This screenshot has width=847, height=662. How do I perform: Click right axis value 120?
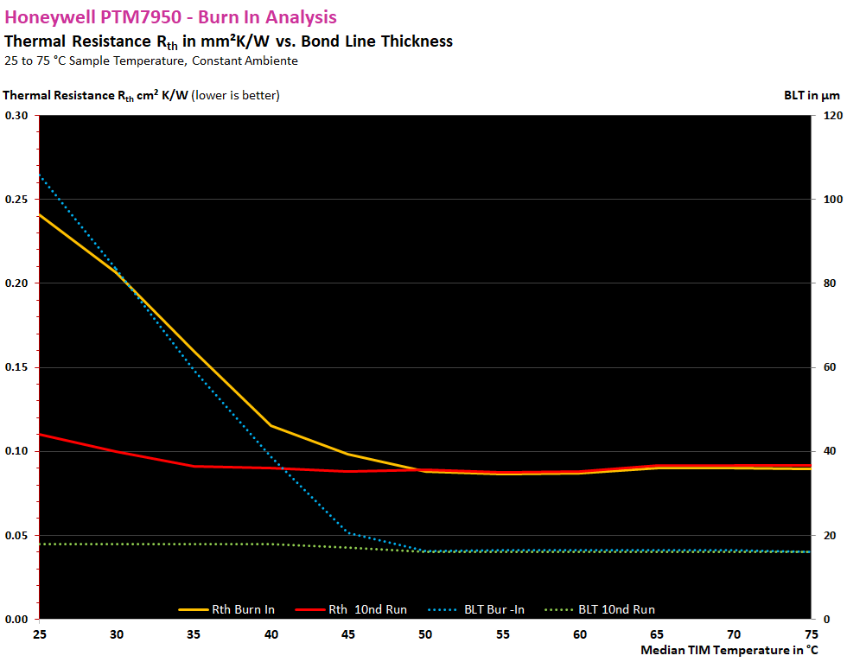(x=833, y=116)
